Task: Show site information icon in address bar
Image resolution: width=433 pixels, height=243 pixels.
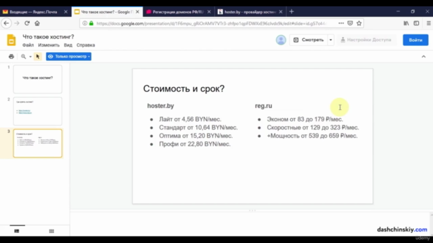Action: pos(85,24)
